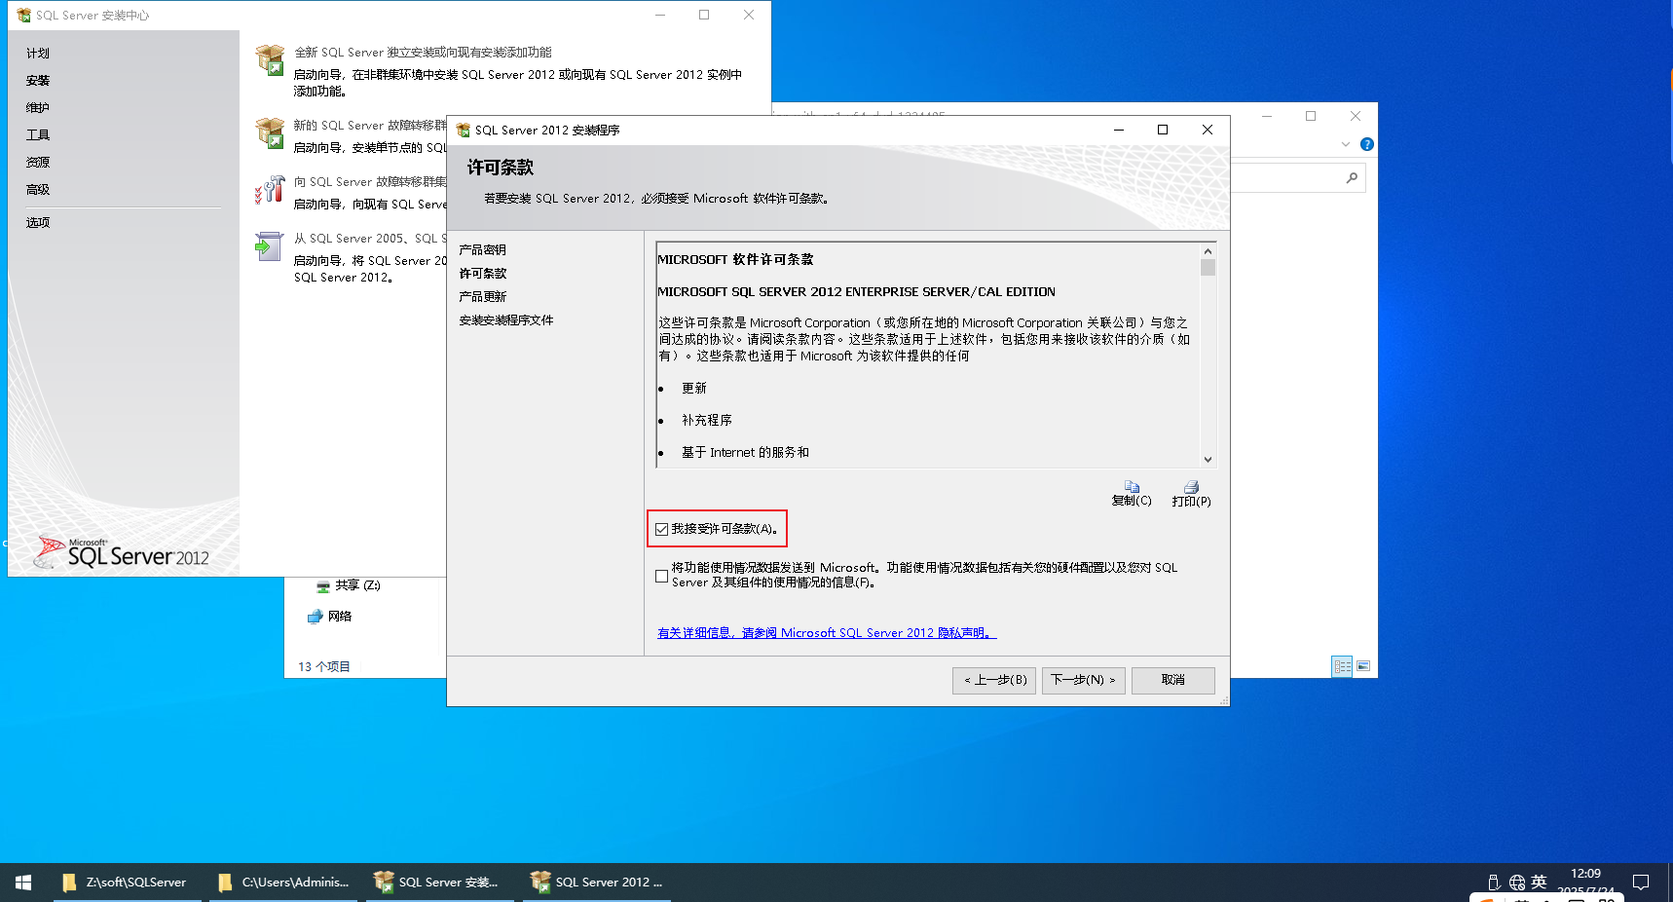Switch Explorer to large icons view
1673x902 pixels.
pyautogui.click(x=1363, y=666)
